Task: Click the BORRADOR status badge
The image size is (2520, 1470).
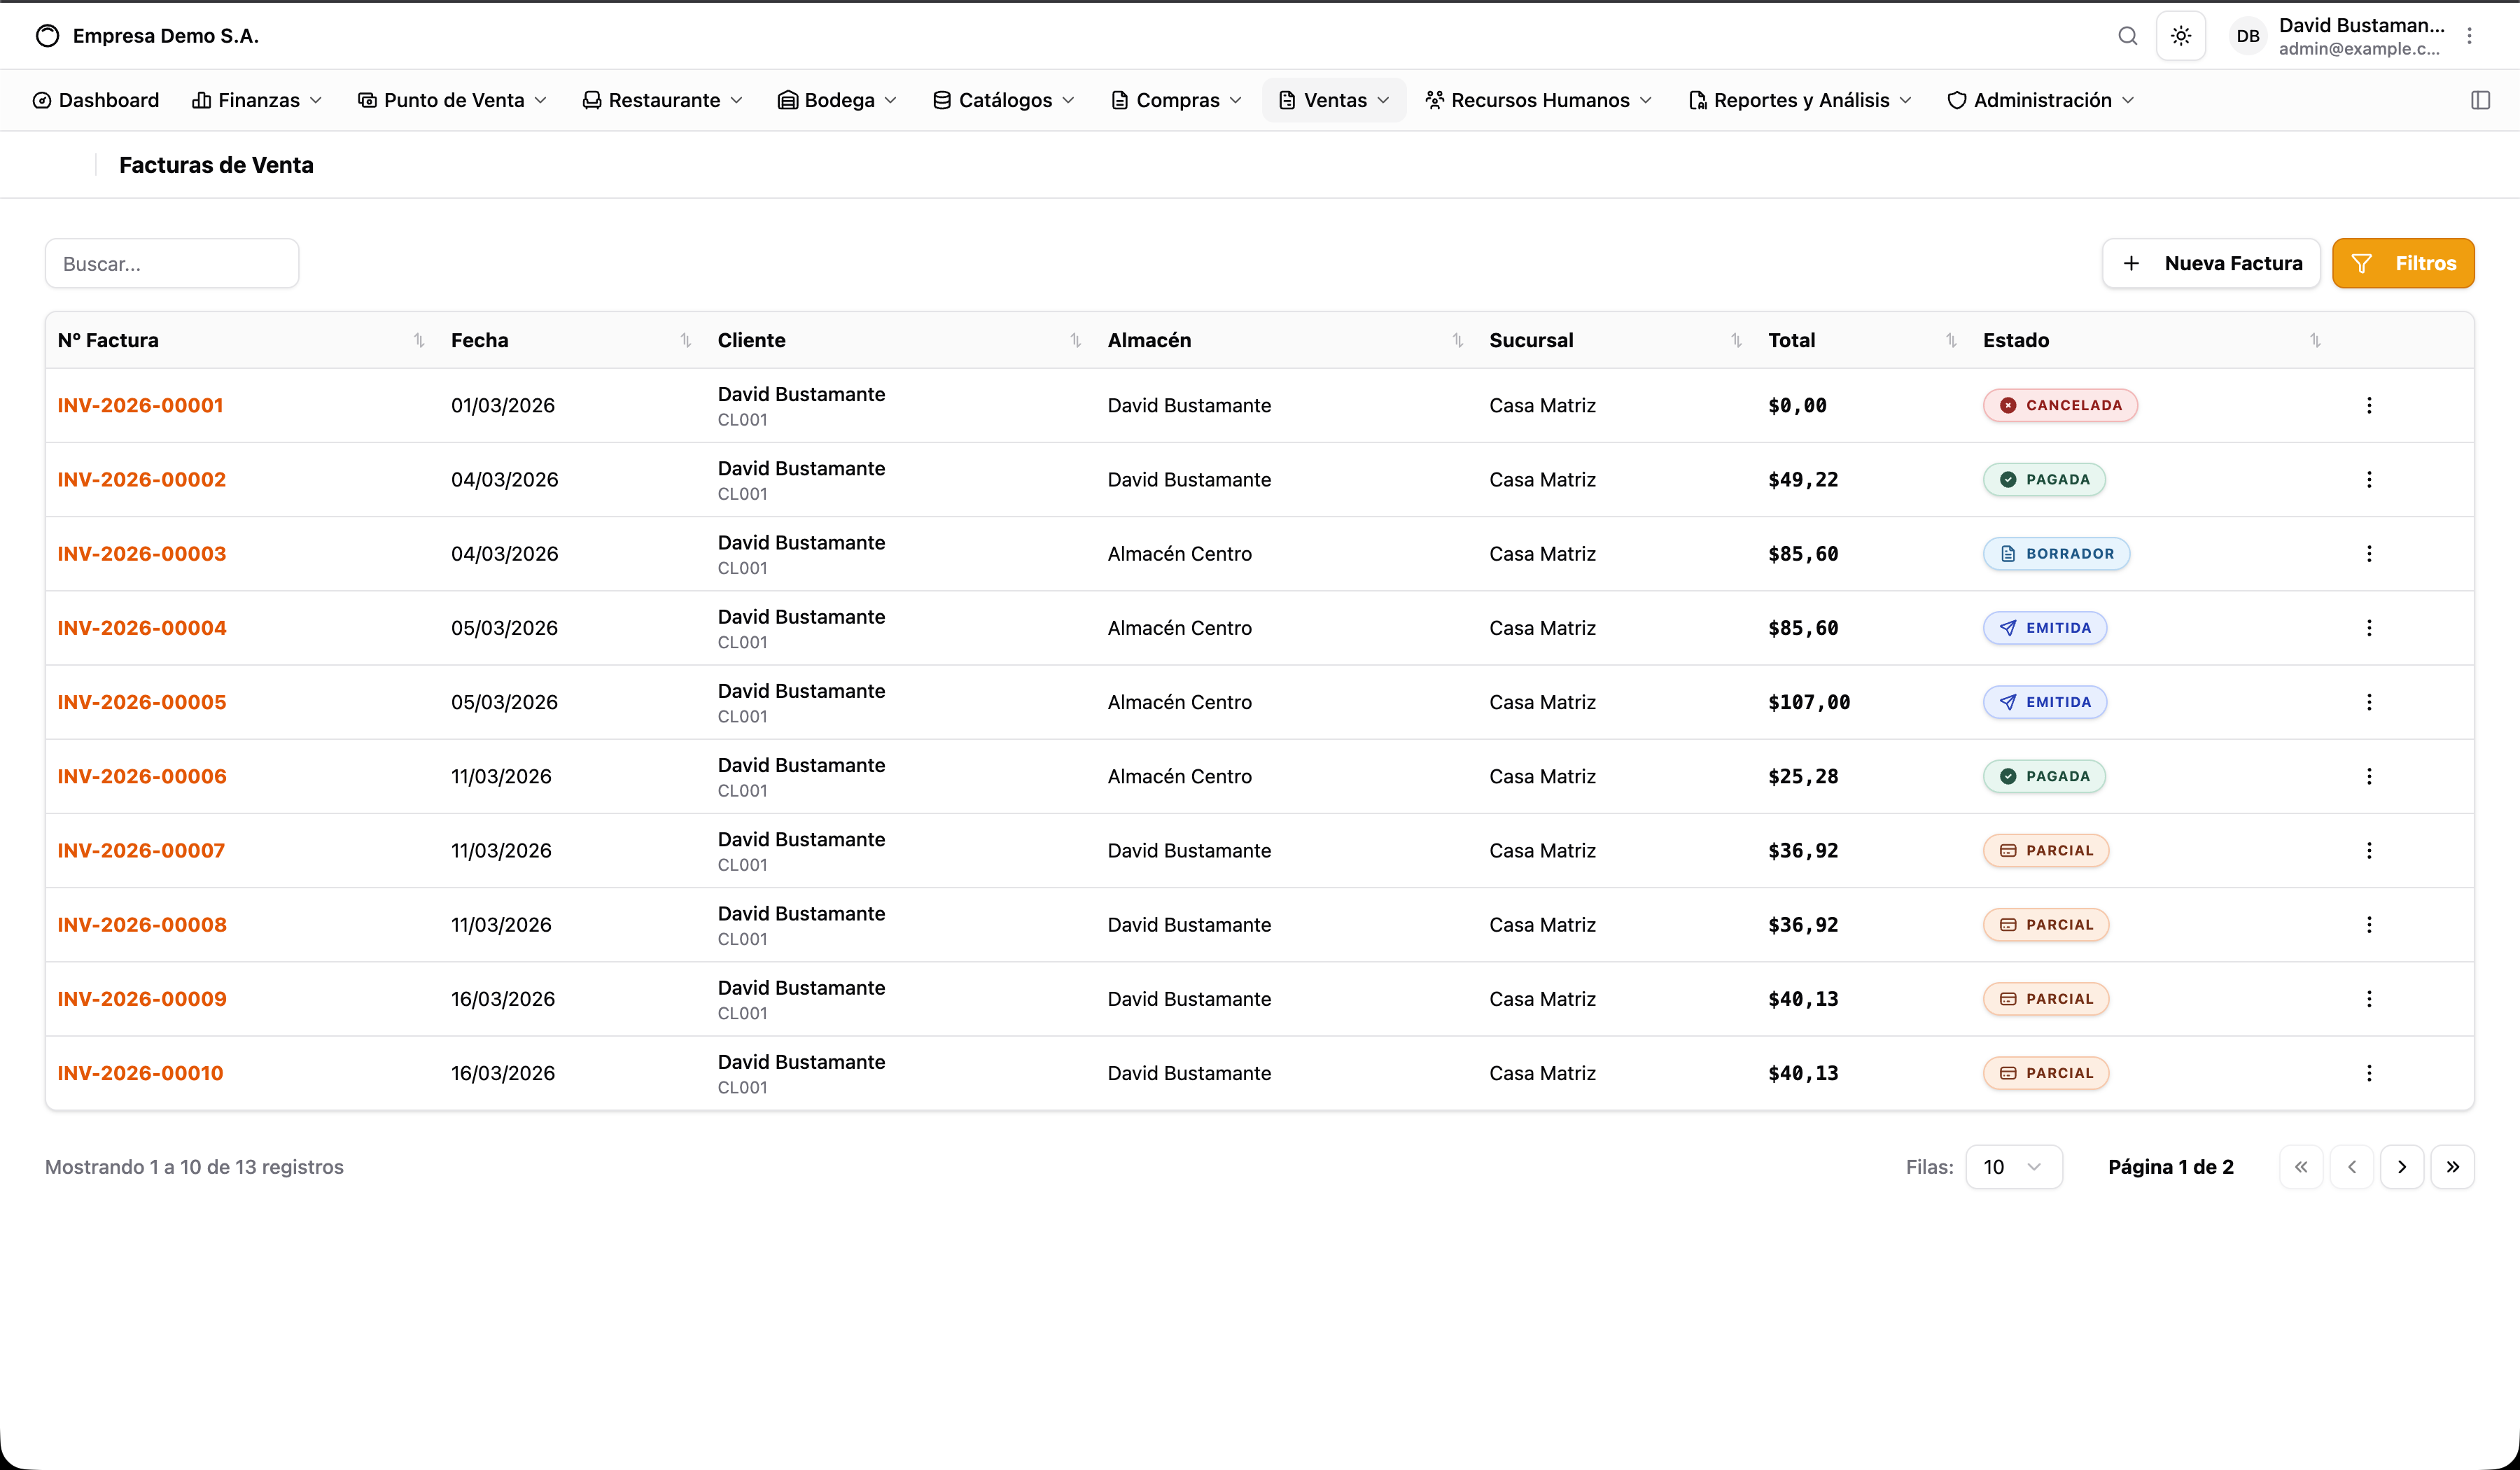Action: 2056,553
